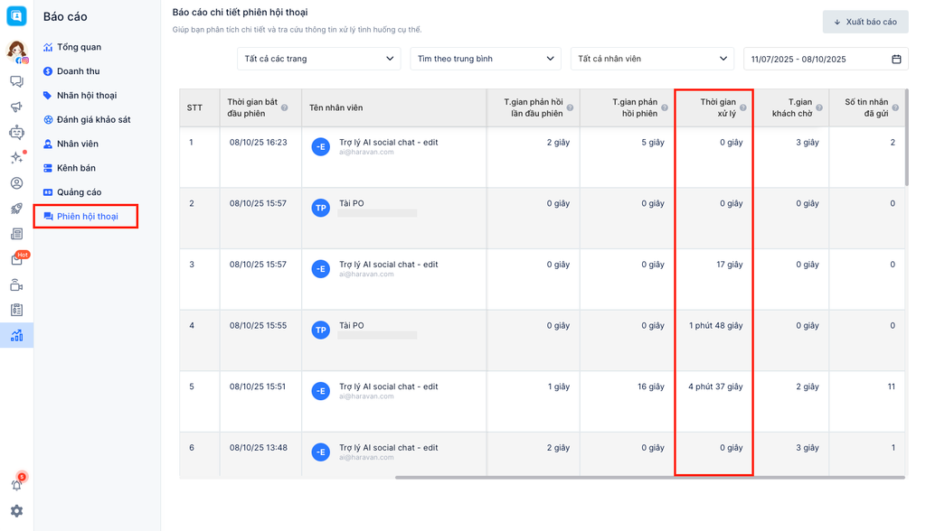Click help icon beside Thời gian xử lý

pyautogui.click(x=743, y=107)
